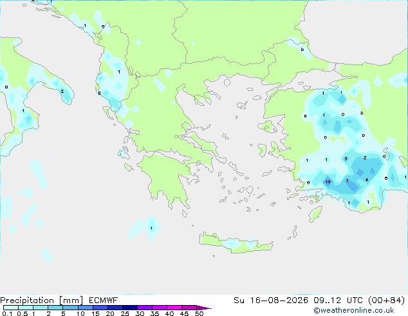The image size is (408, 316).
Task: Choose the 25 to 30 mm dark blue swatch
Action: (x=129, y=308)
